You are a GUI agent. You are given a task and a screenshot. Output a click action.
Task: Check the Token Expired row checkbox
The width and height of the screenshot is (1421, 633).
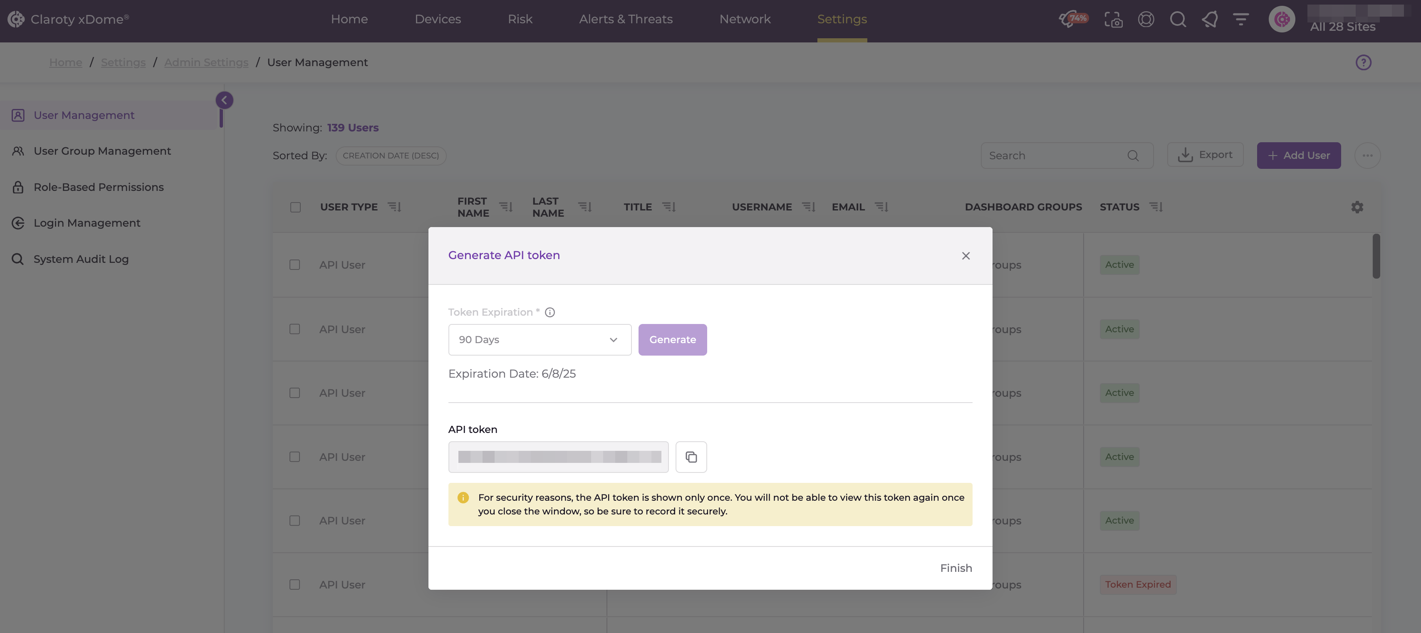point(295,584)
